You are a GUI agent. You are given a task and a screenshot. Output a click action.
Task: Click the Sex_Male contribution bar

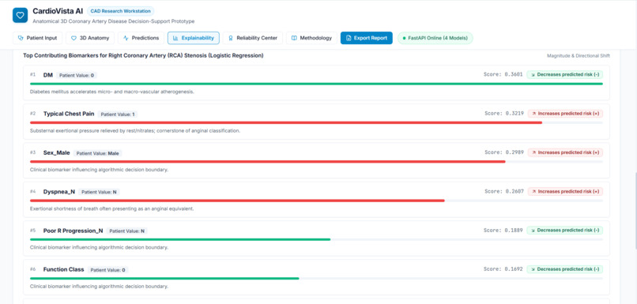point(316,162)
